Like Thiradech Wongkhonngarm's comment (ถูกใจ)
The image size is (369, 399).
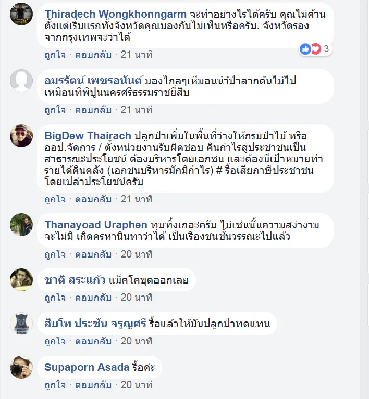pos(55,54)
